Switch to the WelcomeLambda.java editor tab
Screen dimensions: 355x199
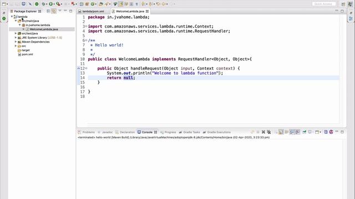pos(130,11)
